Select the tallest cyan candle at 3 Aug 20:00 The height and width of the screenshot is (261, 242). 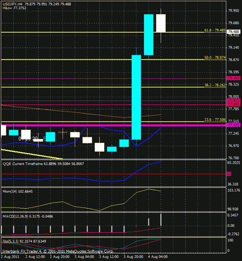(136, 97)
